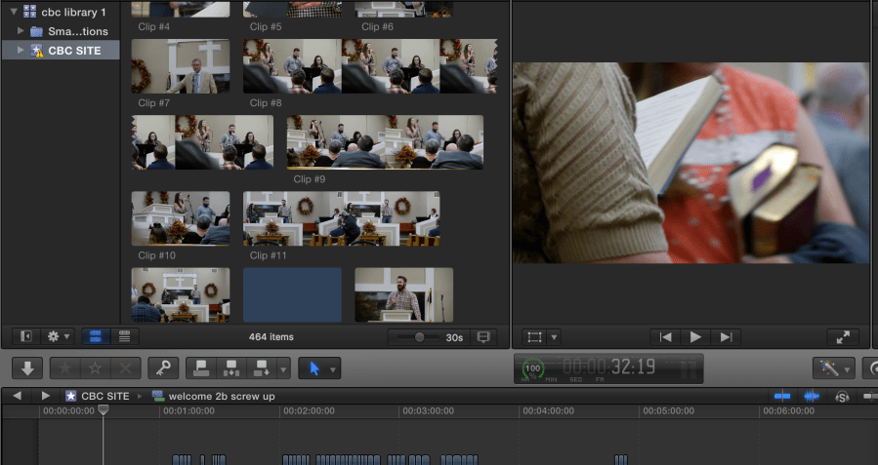Image resolution: width=878 pixels, height=465 pixels.
Task: Adjust the clip duration zoom slider
Action: click(420, 336)
